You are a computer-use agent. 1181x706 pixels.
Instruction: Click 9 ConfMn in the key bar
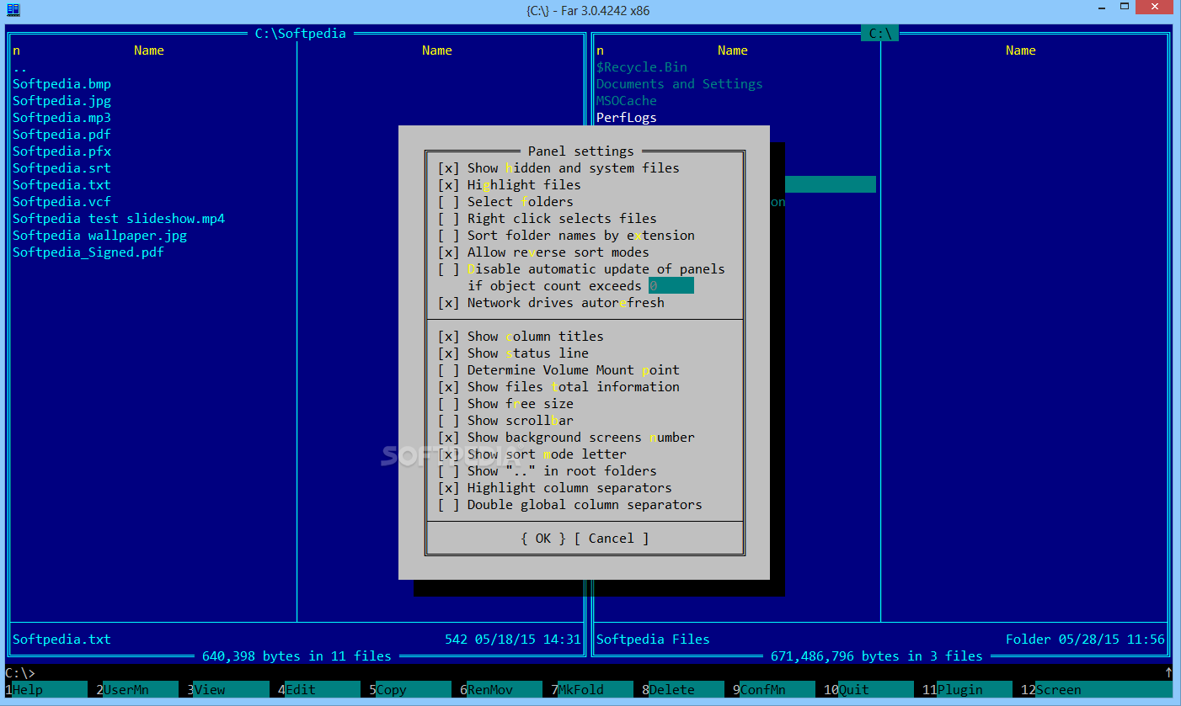pos(774,690)
